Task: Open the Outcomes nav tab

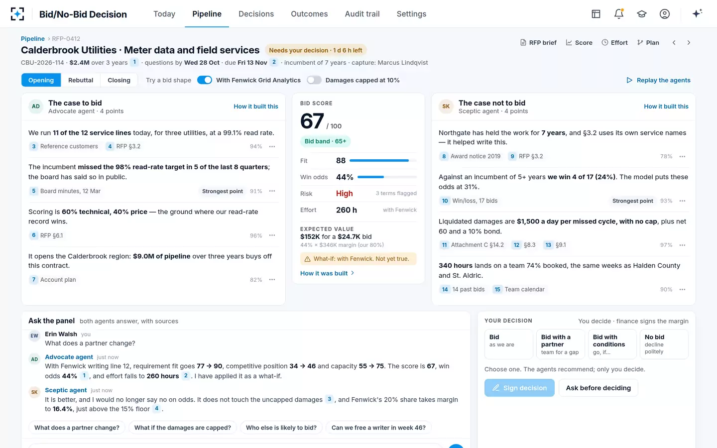Action: 309,14
